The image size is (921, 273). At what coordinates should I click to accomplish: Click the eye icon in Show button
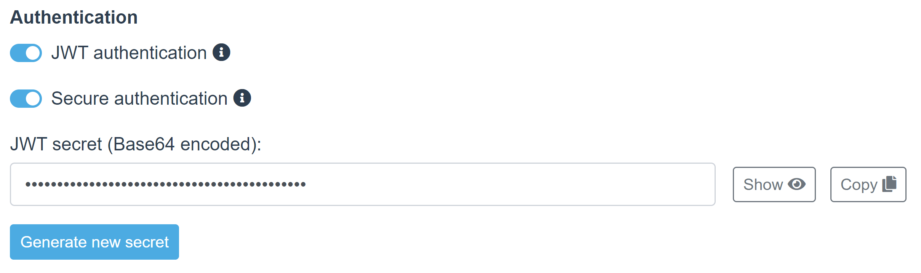(x=797, y=184)
